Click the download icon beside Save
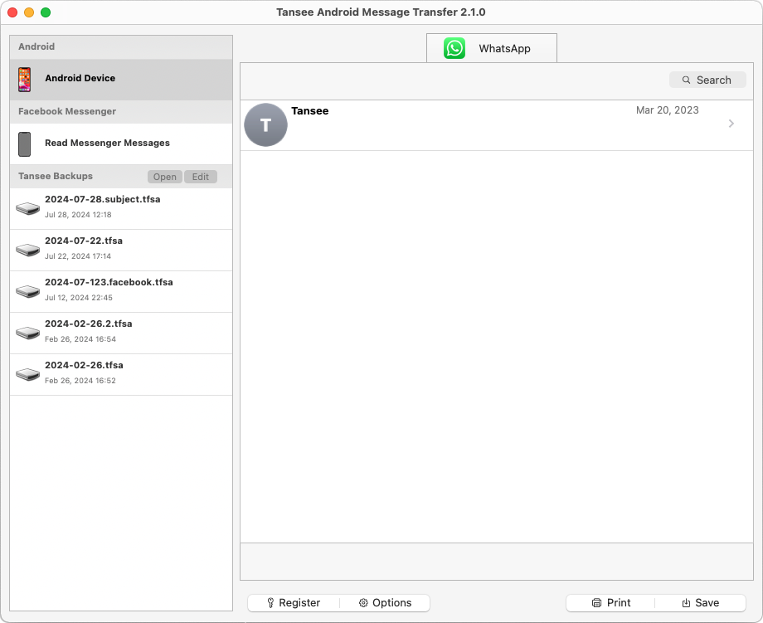This screenshot has width=763, height=623. pyautogui.click(x=686, y=602)
